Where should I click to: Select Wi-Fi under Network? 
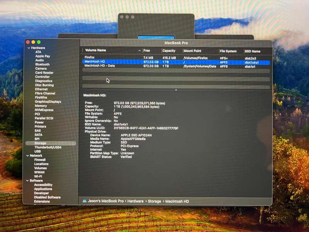pyautogui.click(x=38, y=176)
